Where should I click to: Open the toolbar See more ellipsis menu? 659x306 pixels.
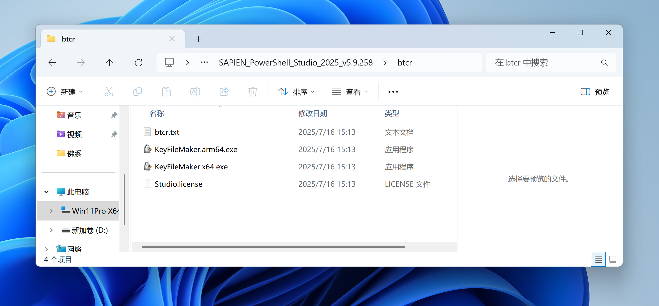point(393,92)
